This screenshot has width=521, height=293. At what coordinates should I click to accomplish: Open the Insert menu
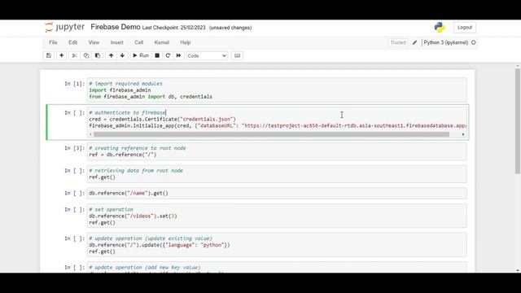point(116,42)
